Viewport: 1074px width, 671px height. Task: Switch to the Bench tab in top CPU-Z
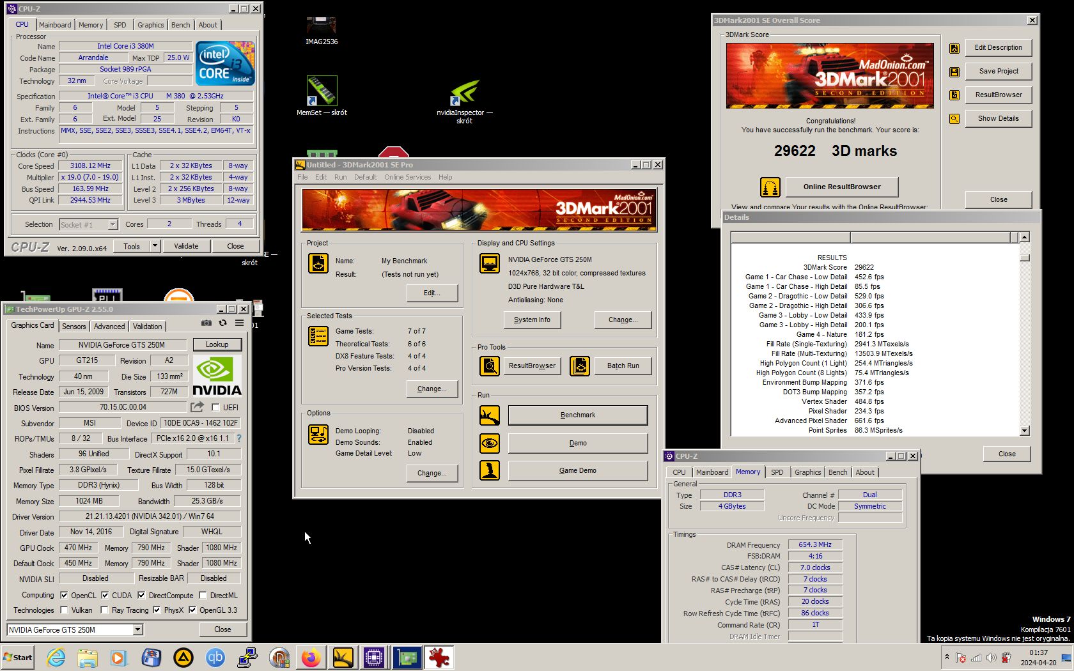point(181,25)
